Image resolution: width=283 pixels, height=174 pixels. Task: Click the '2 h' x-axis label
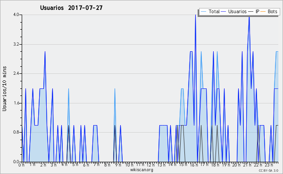(x=43, y=165)
